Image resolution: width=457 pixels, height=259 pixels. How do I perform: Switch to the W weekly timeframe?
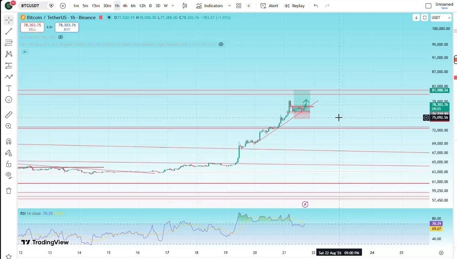point(166,6)
